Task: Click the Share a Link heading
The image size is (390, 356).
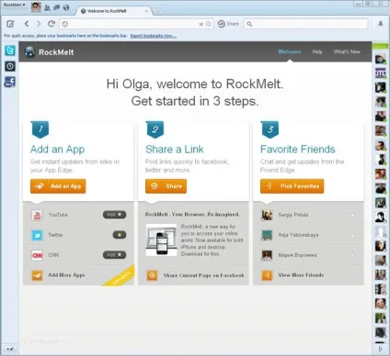Action: (x=175, y=150)
